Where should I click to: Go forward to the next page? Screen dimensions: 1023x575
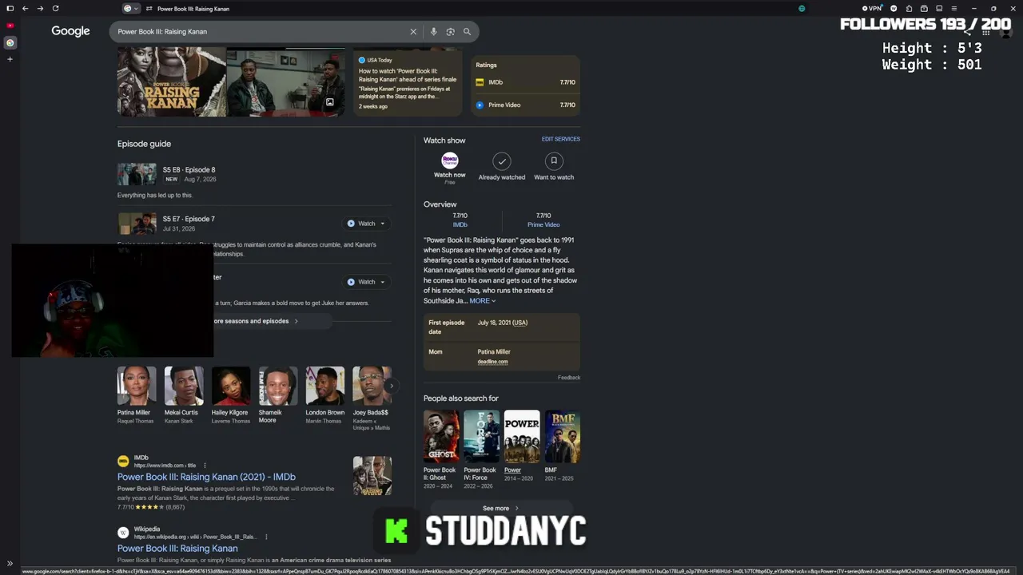pyautogui.click(x=40, y=8)
